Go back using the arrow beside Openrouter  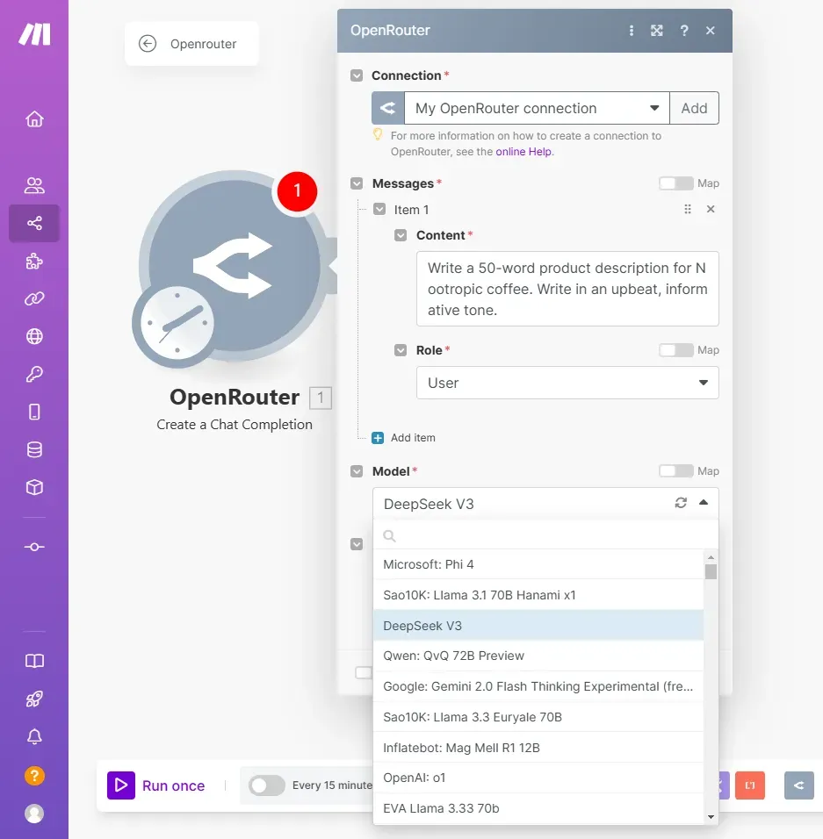tap(148, 43)
